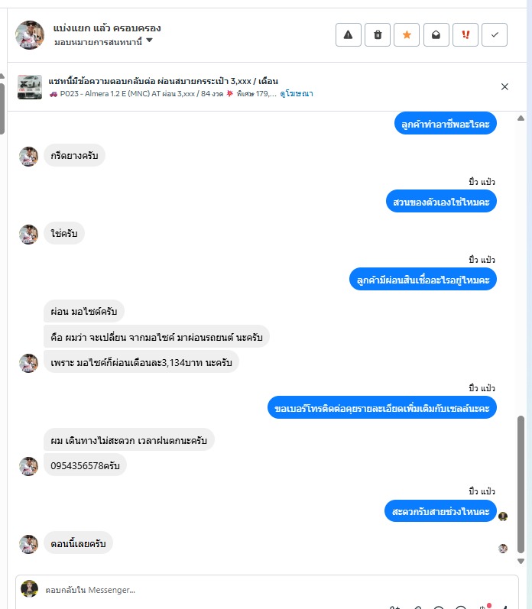Click the Almera ad thumbnail image
The height and width of the screenshot is (609, 532).
(x=30, y=87)
